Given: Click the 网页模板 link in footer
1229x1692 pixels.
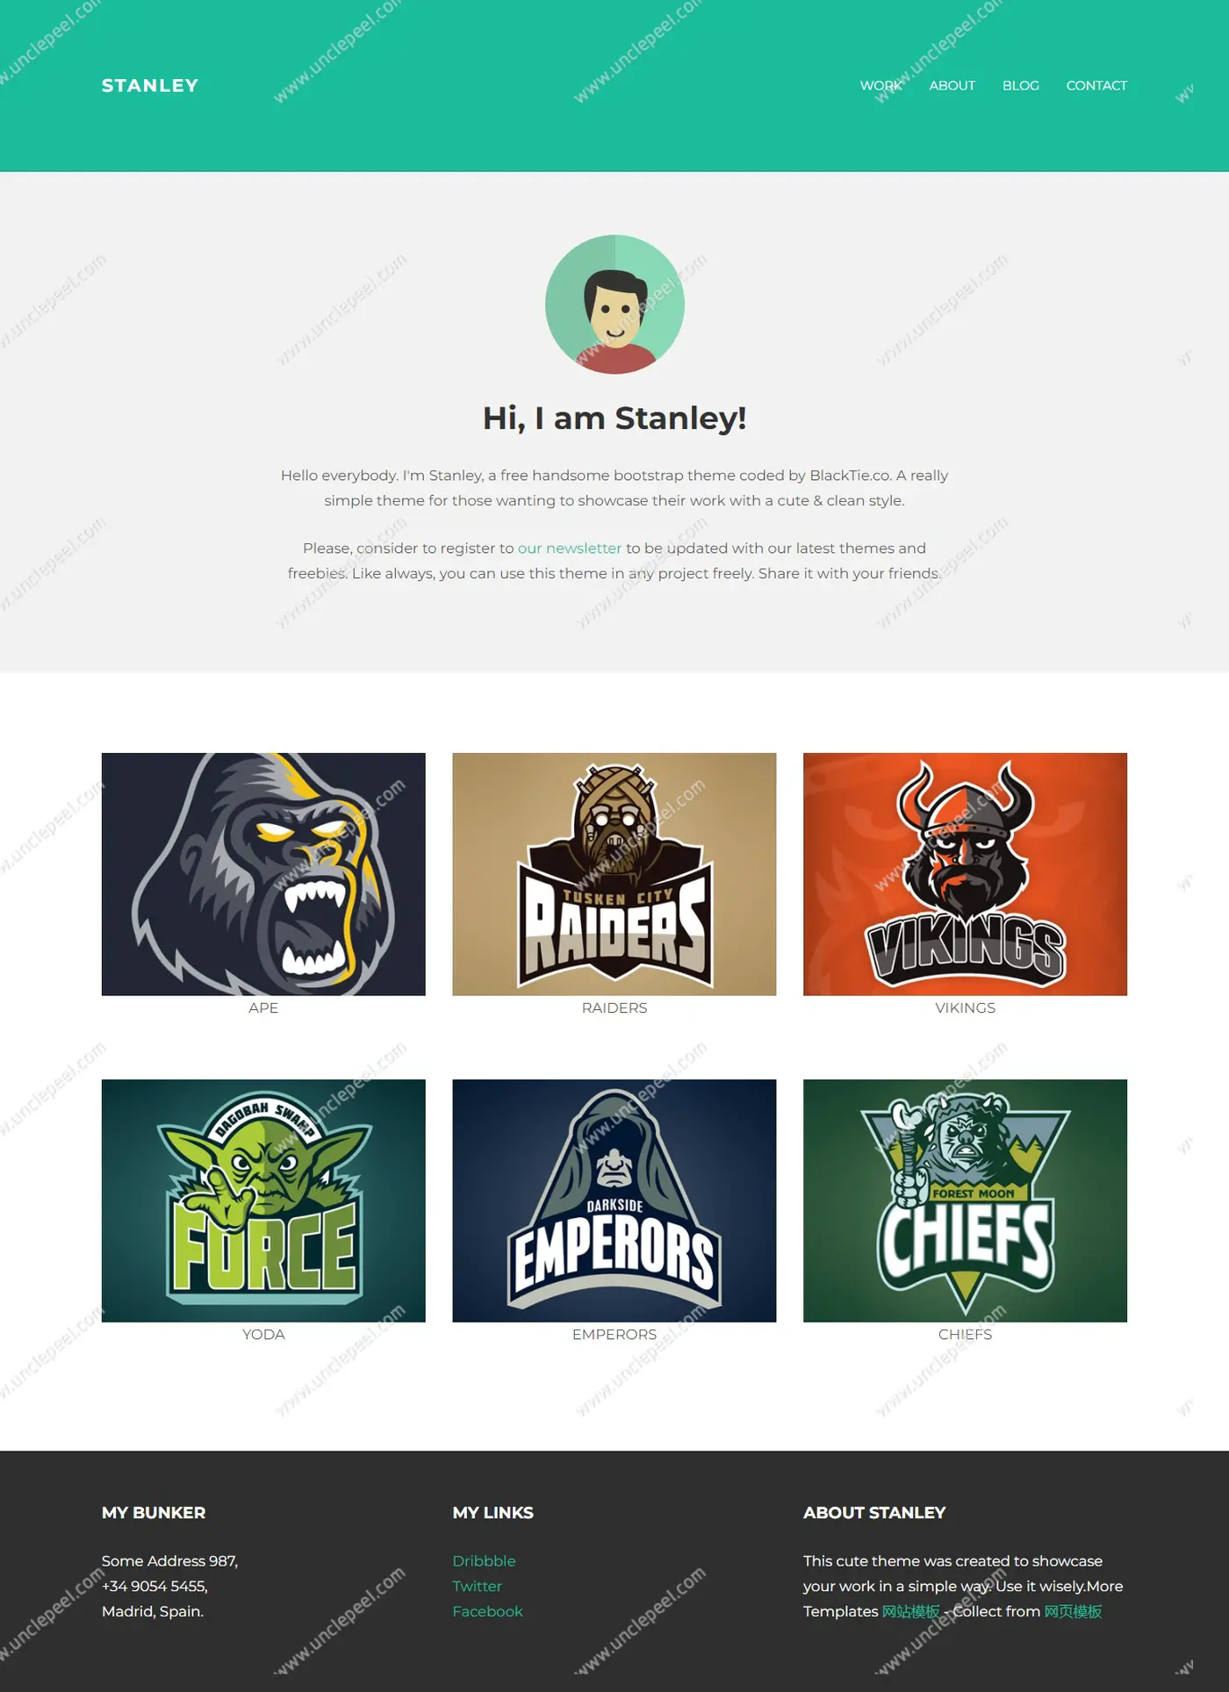Looking at the screenshot, I should click(x=1073, y=1611).
